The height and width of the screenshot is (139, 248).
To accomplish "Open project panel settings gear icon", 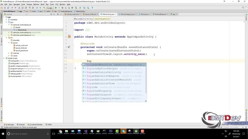I will 58,14.
